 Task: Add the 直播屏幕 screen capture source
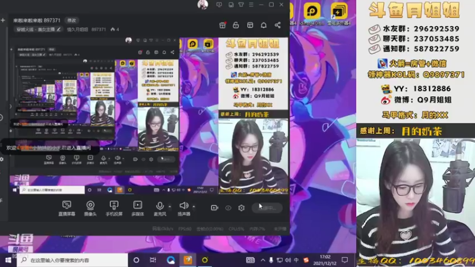(x=66, y=208)
